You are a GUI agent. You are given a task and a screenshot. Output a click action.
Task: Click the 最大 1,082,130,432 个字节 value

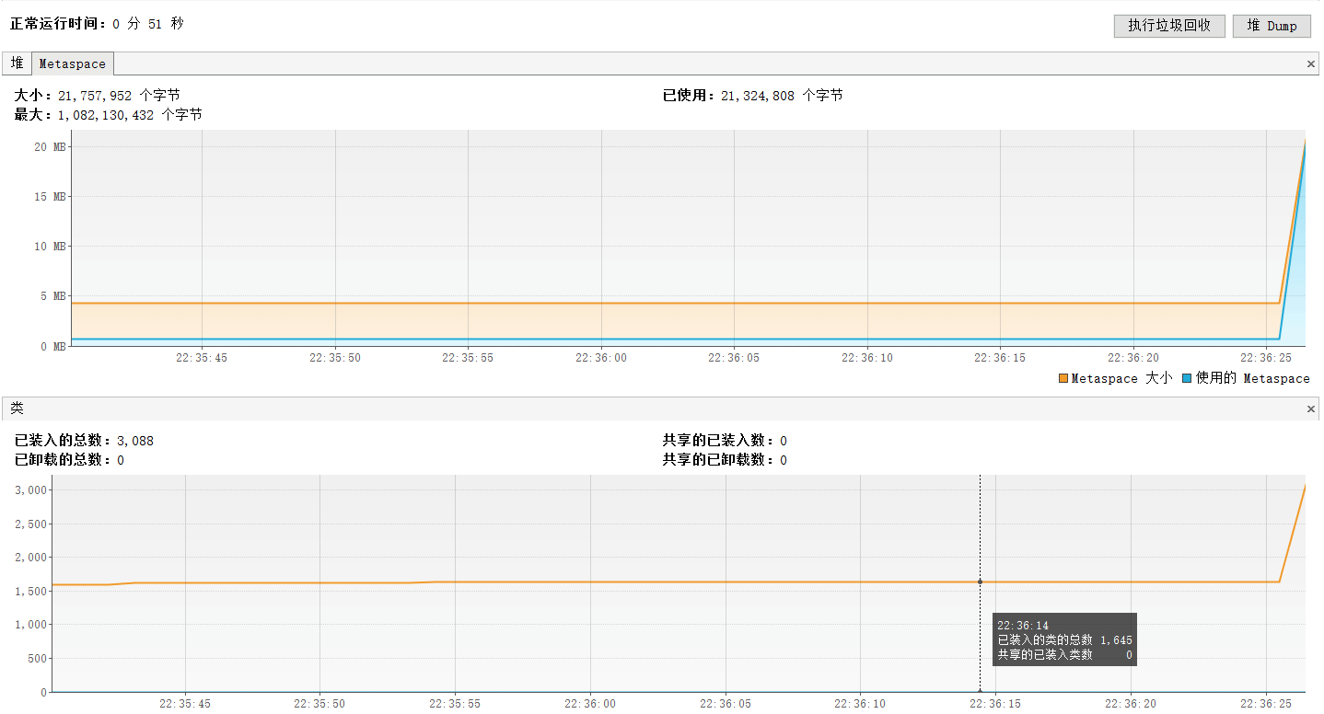pyautogui.click(x=108, y=115)
